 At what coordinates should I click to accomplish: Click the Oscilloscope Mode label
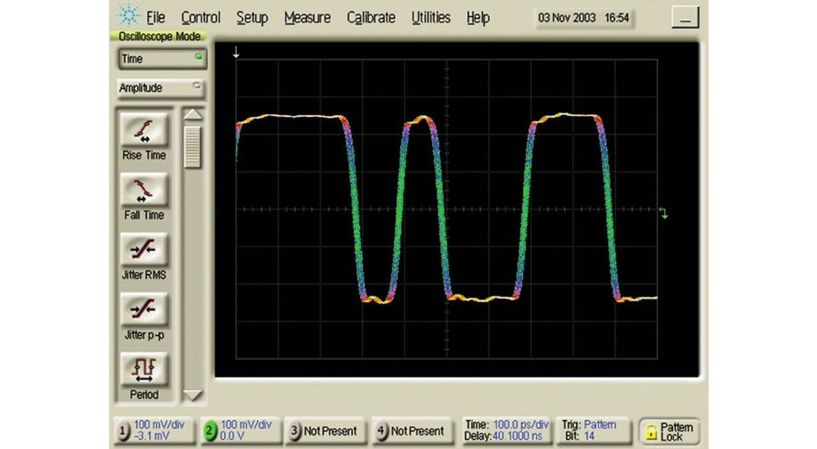160,36
